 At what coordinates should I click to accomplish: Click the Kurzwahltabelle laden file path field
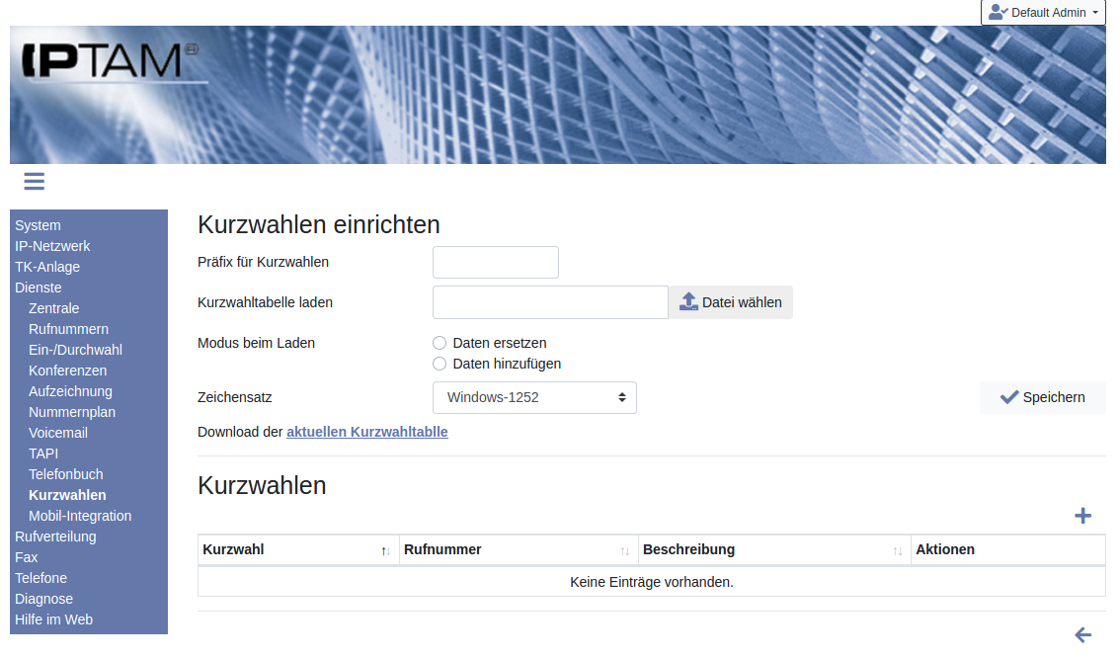[550, 302]
